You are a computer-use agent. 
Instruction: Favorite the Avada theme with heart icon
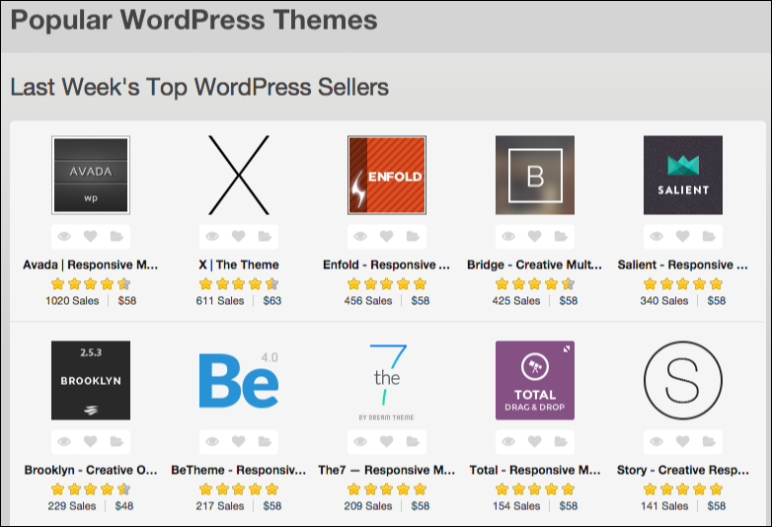pyautogui.click(x=91, y=237)
